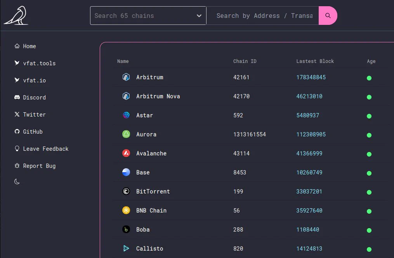394x258 pixels.
Task: Select the BNB Chain name
Action: [151, 211]
